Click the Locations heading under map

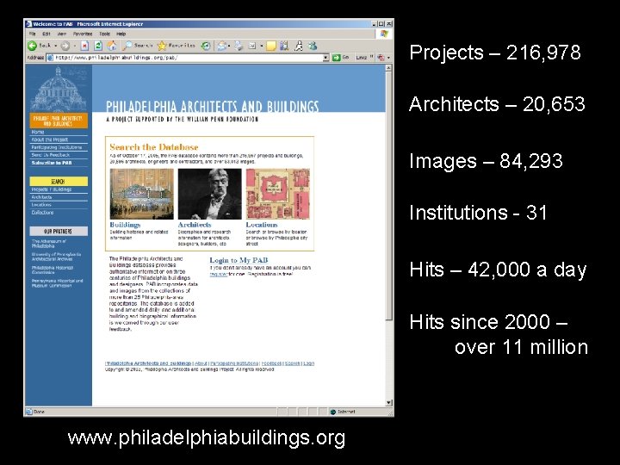tap(262, 225)
